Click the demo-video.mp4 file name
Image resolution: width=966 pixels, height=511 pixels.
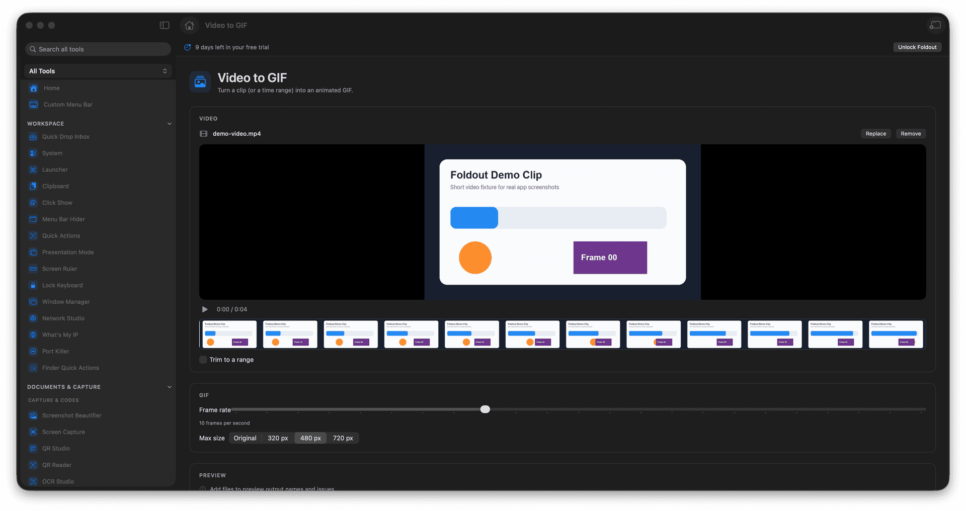[237, 134]
